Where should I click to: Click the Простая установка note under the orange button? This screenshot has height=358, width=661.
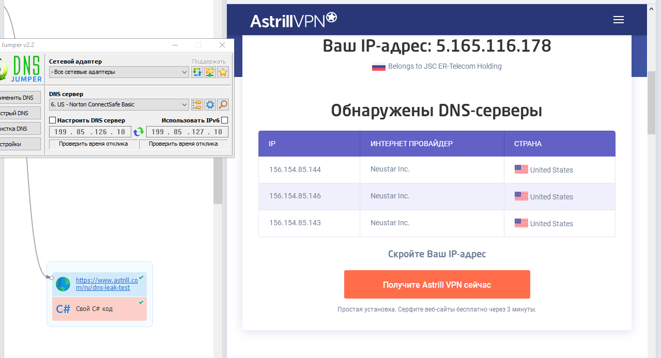pos(437,309)
